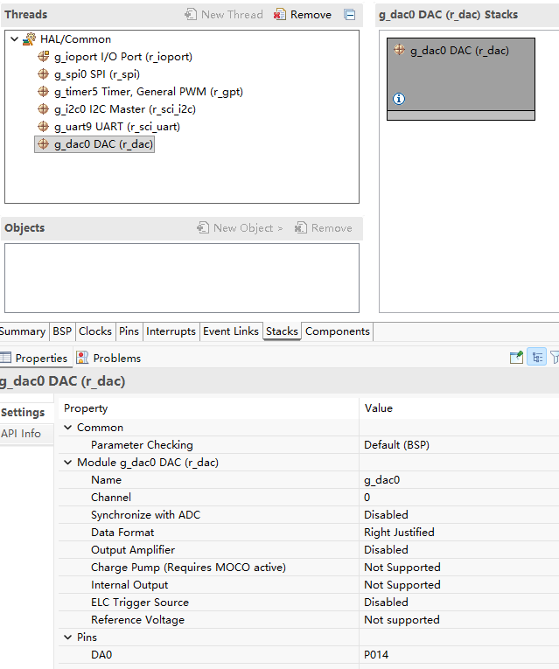Open Internal Output value Not Supported
559x669 pixels.
tap(459, 585)
